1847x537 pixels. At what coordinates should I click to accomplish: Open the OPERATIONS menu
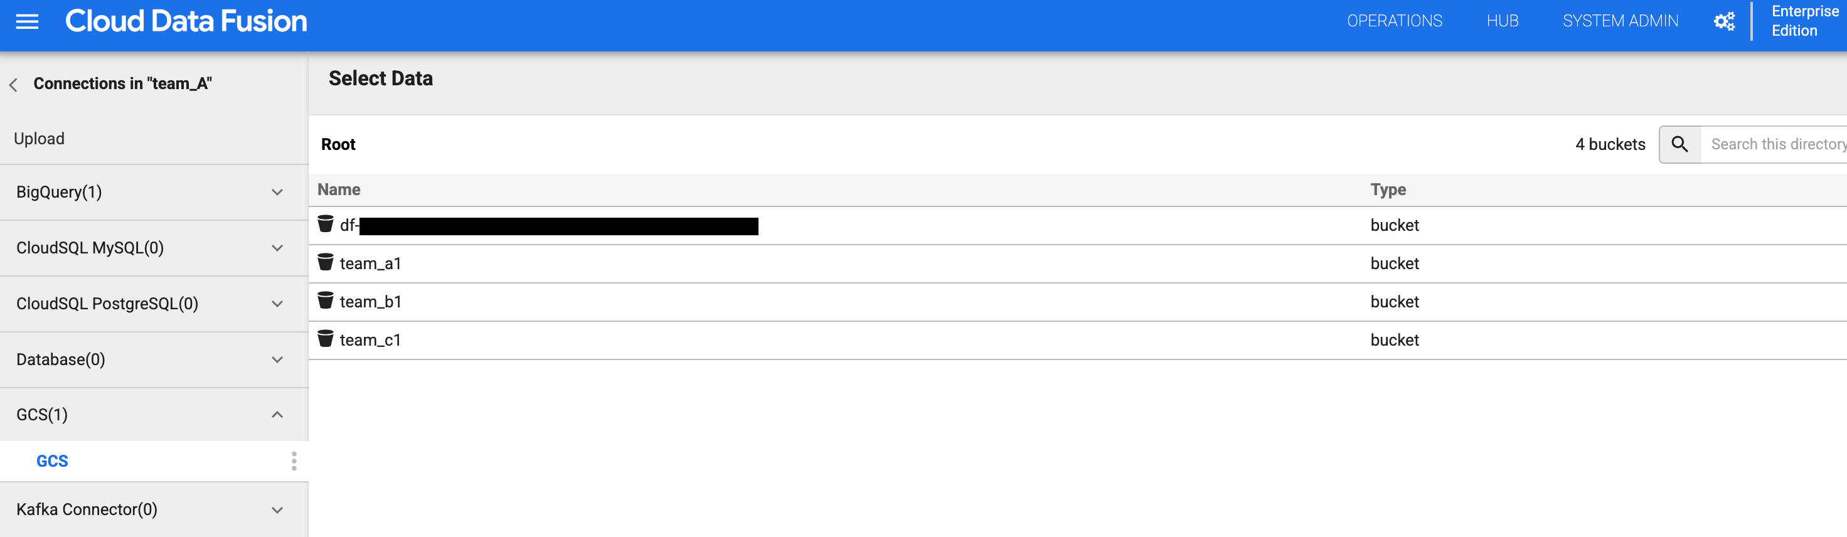click(1394, 21)
